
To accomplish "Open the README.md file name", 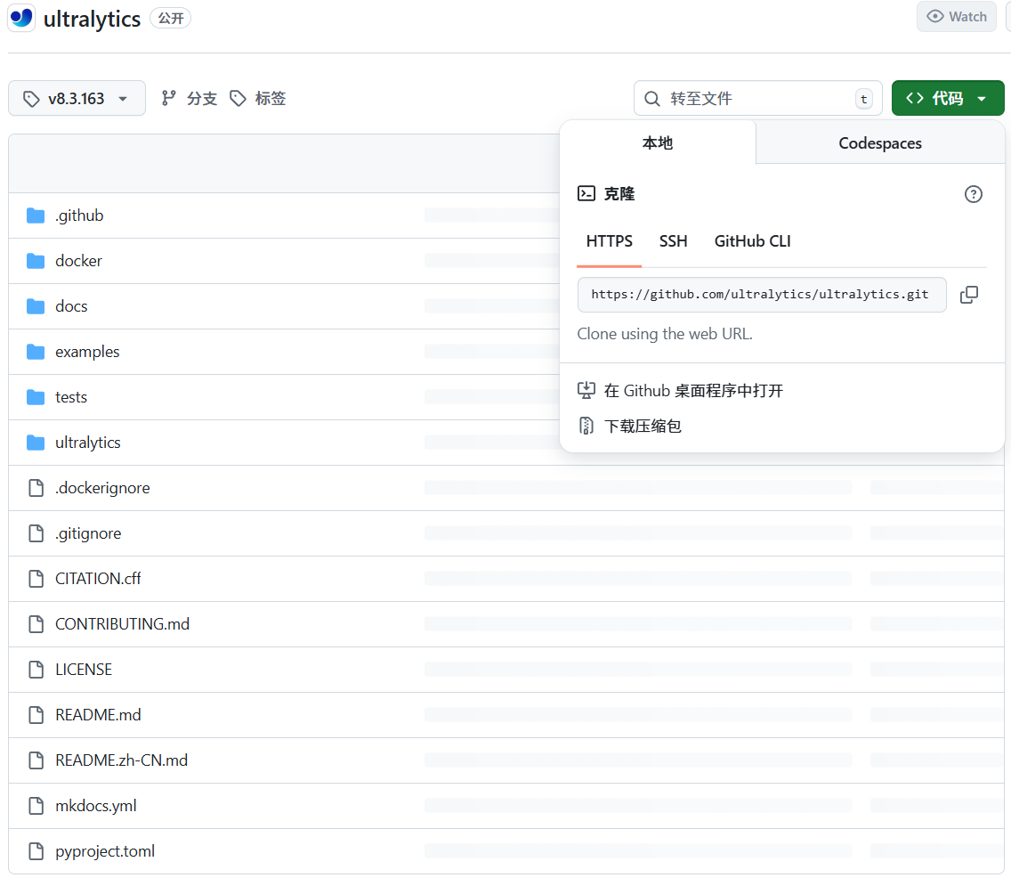I will (x=98, y=715).
